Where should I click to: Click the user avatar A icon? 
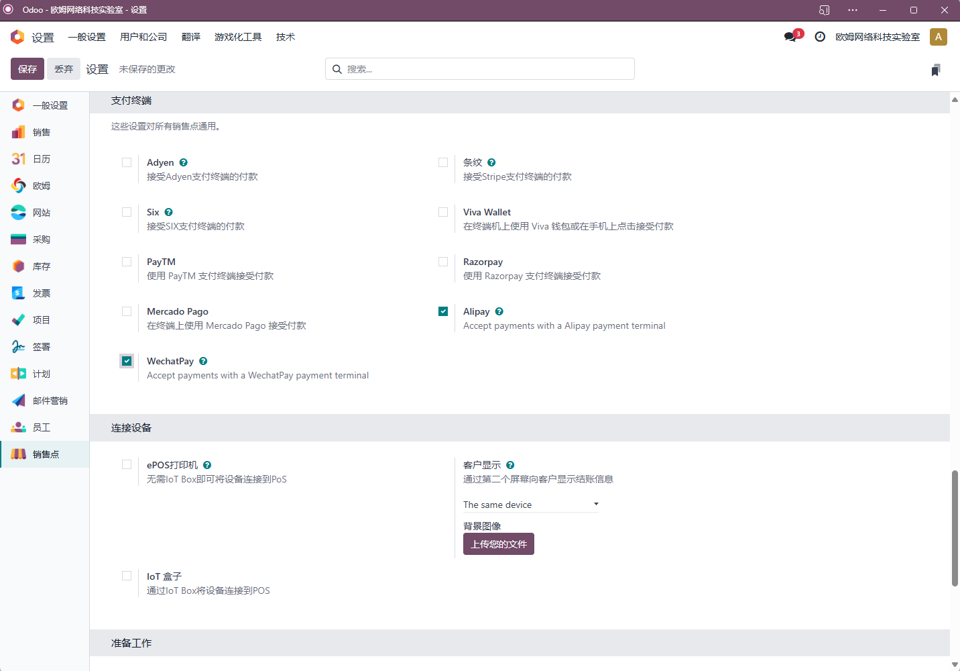939,37
